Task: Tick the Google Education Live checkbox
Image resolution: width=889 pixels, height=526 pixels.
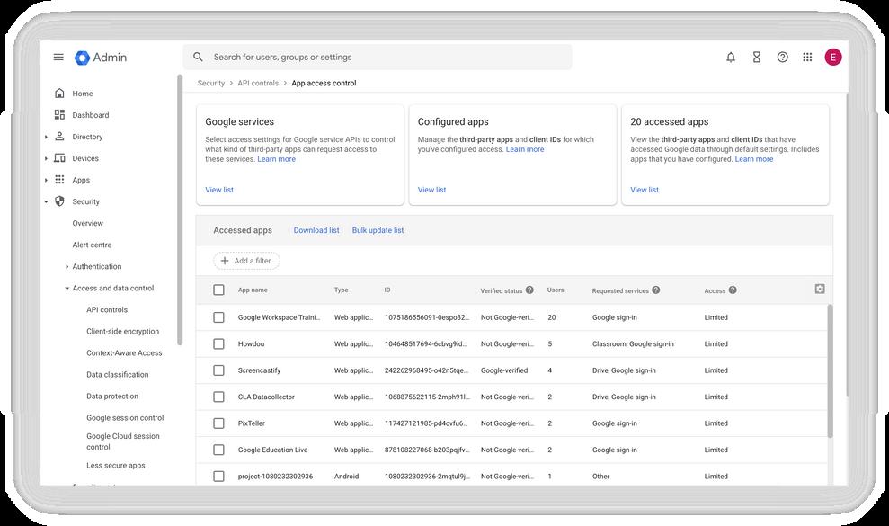Action: point(218,450)
